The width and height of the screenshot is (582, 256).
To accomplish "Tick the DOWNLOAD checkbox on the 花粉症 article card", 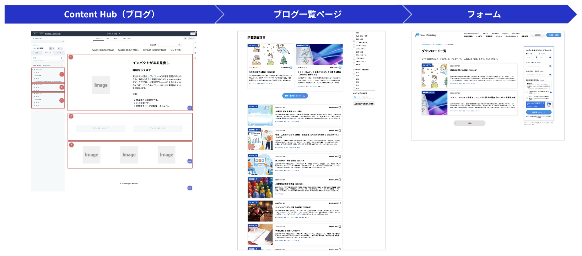I will (x=291, y=68).
